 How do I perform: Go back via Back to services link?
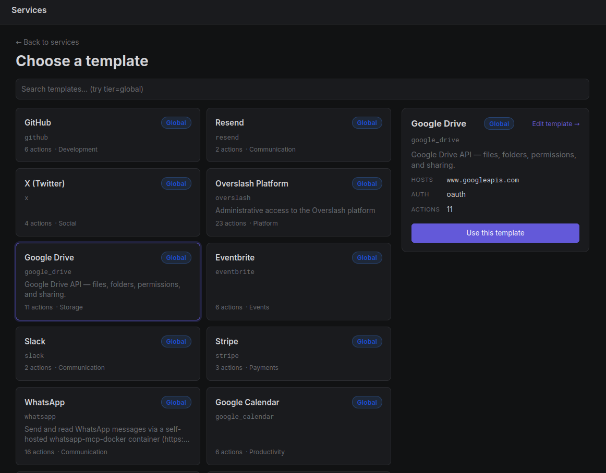pyautogui.click(x=47, y=42)
